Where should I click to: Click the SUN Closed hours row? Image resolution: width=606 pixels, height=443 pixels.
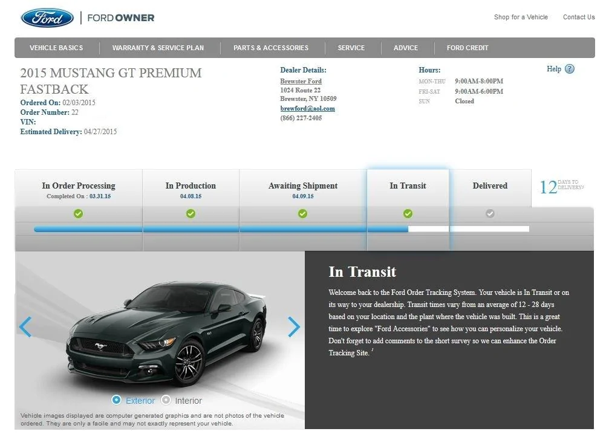click(446, 101)
